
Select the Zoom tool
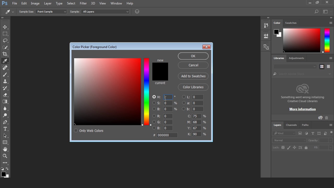pos(5,156)
